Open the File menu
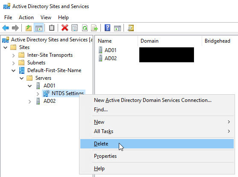 (x=8, y=17)
